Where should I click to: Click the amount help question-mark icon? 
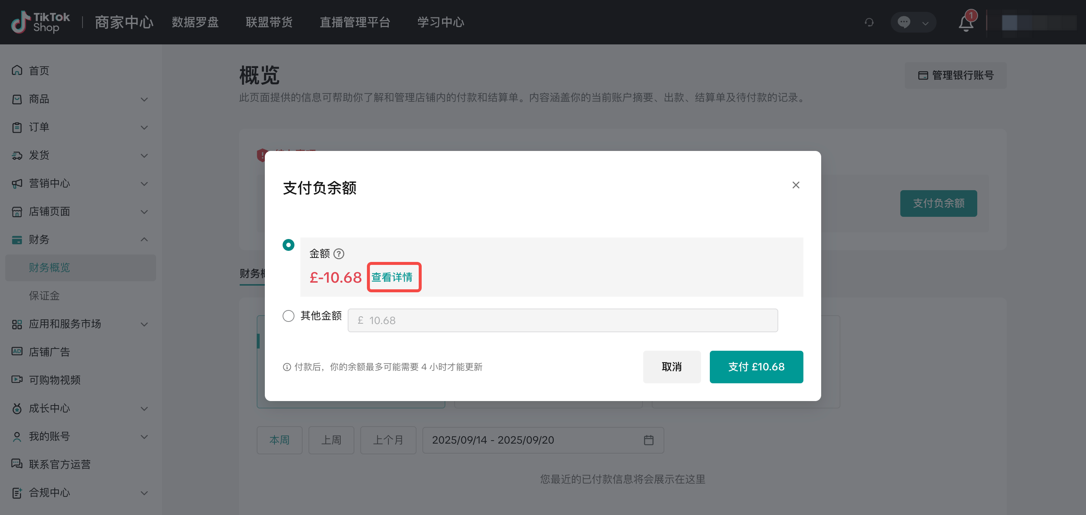point(338,253)
